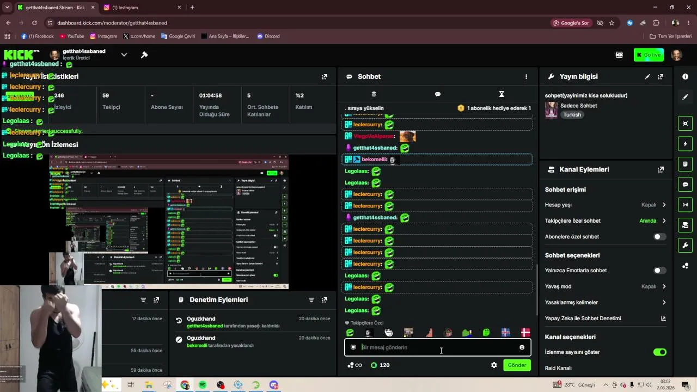Disable İzlenme sayısını göster switch
Viewport: 697px width, 392px height.
pyautogui.click(x=659, y=352)
